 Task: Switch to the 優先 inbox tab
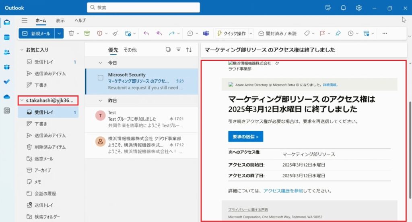click(113, 50)
